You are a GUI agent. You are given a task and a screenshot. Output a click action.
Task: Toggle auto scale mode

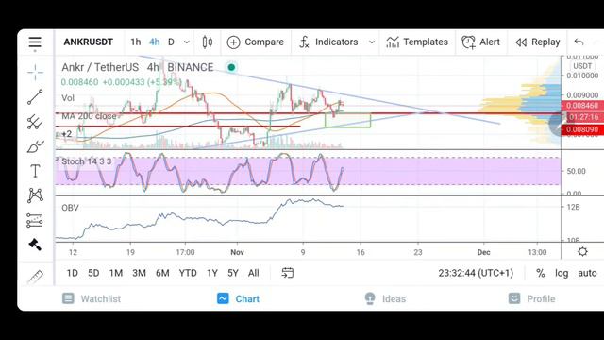click(587, 273)
